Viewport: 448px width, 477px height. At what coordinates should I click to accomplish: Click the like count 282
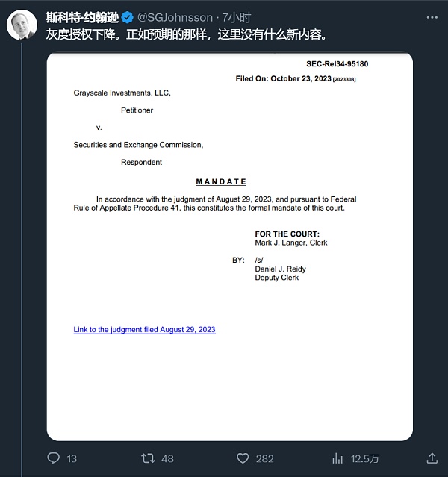coord(265,459)
